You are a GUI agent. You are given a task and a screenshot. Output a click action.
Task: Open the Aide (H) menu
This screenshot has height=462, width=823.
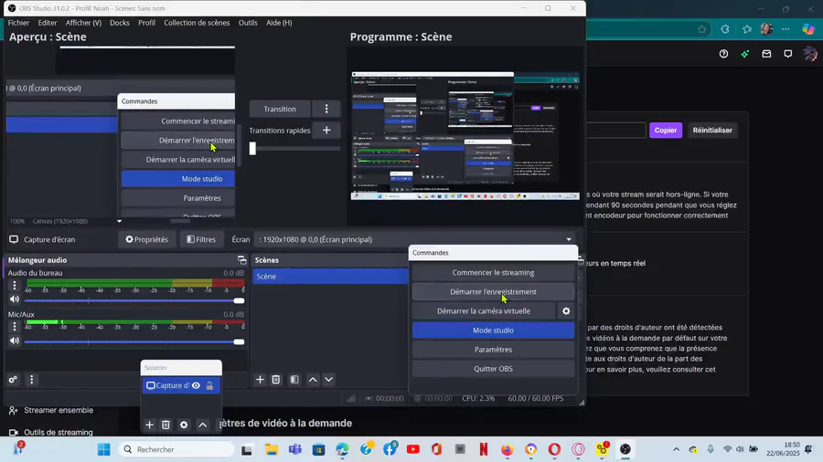pyautogui.click(x=279, y=23)
